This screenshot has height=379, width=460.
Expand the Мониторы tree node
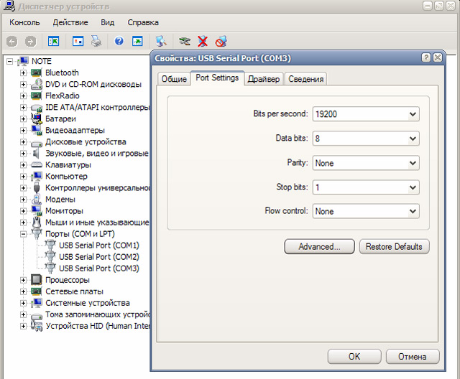tap(23, 211)
